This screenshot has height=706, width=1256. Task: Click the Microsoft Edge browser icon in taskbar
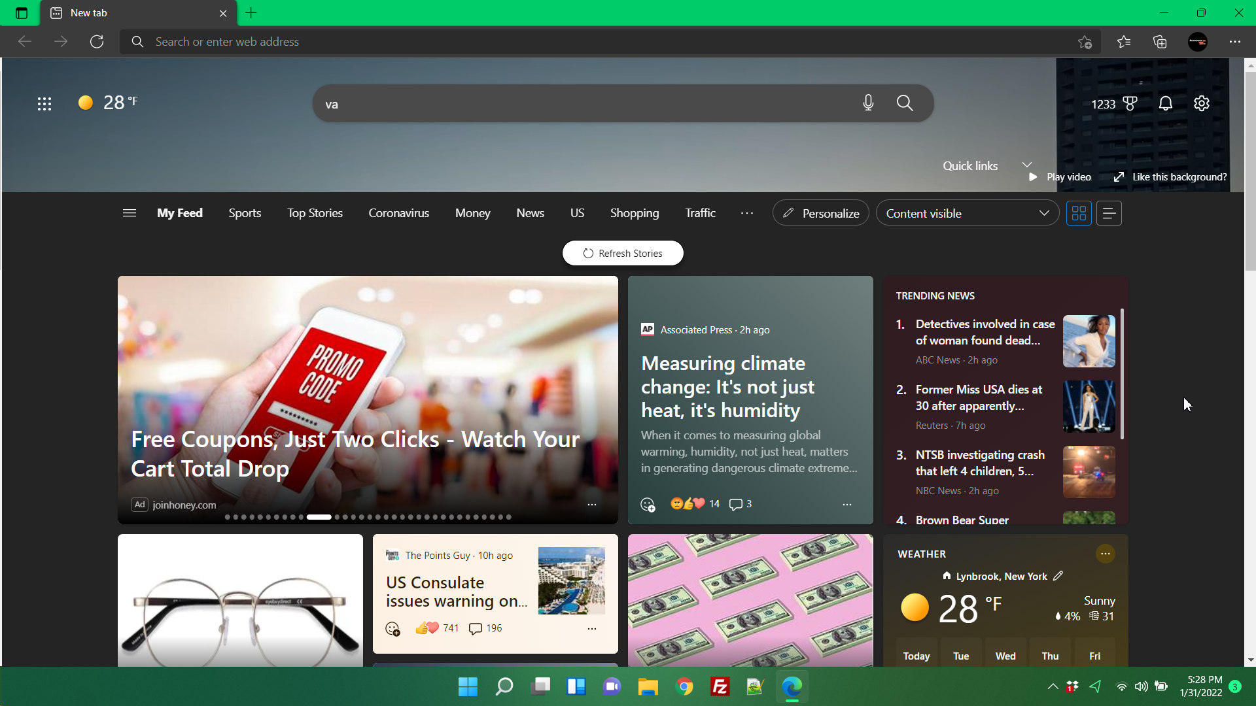pyautogui.click(x=793, y=686)
